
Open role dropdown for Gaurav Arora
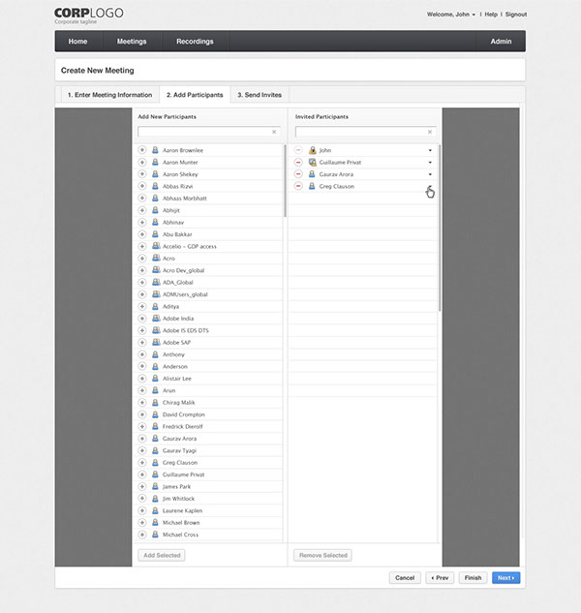430,174
